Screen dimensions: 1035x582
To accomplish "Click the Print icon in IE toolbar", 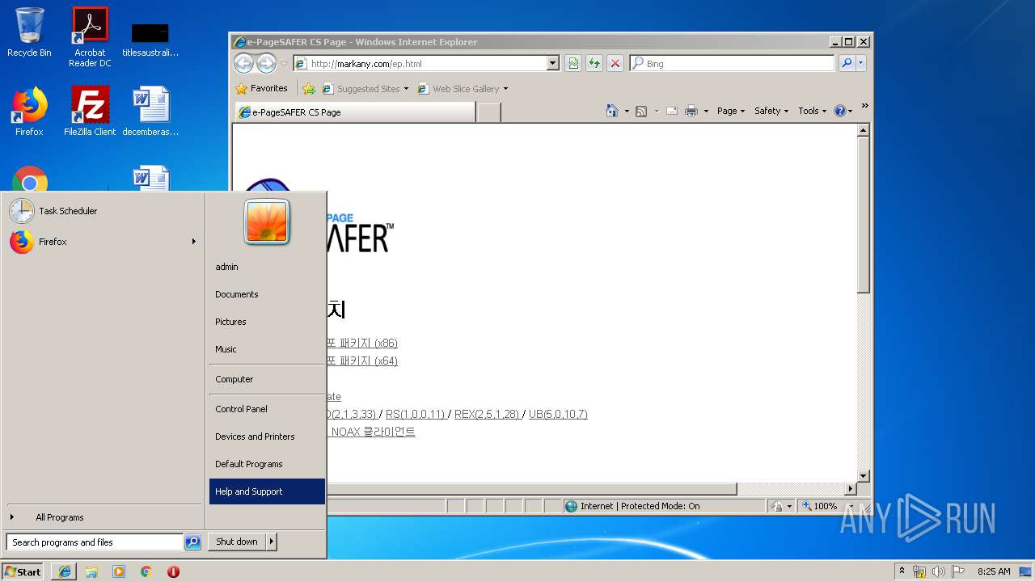I will tap(691, 111).
